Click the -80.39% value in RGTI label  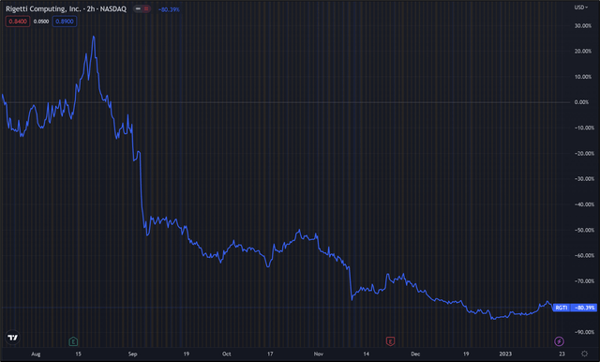[x=584, y=308]
